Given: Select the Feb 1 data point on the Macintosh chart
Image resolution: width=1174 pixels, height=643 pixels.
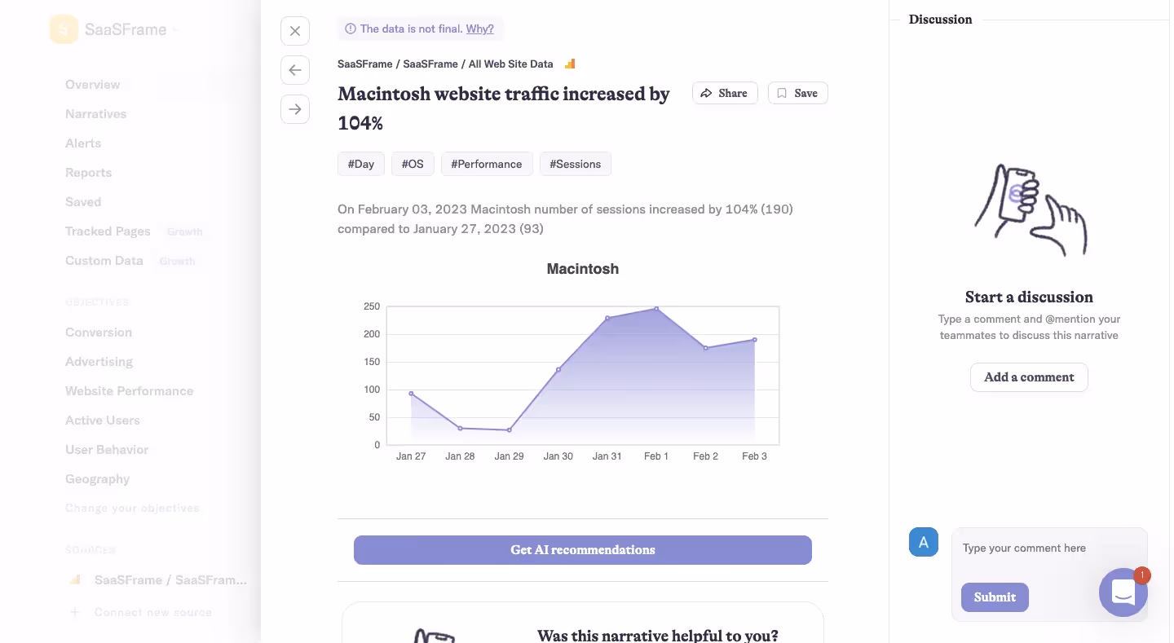Looking at the screenshot, I should pyautogui.click(x=656, y=309).
